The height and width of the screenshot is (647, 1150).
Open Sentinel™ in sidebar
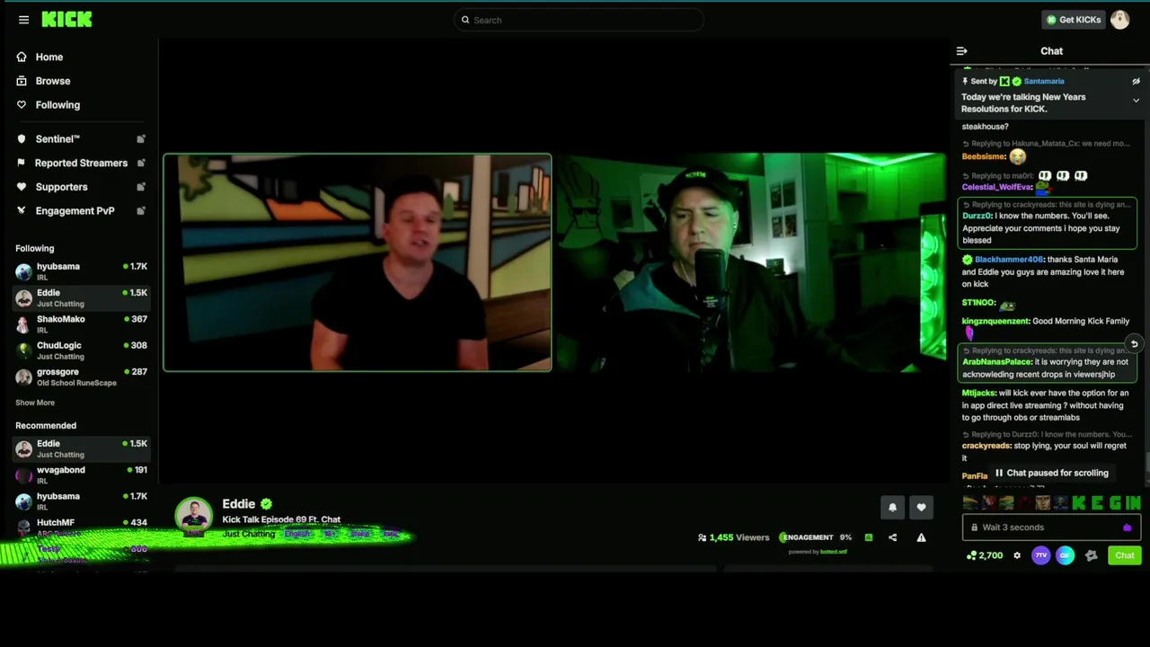click(x=57, y=139)
